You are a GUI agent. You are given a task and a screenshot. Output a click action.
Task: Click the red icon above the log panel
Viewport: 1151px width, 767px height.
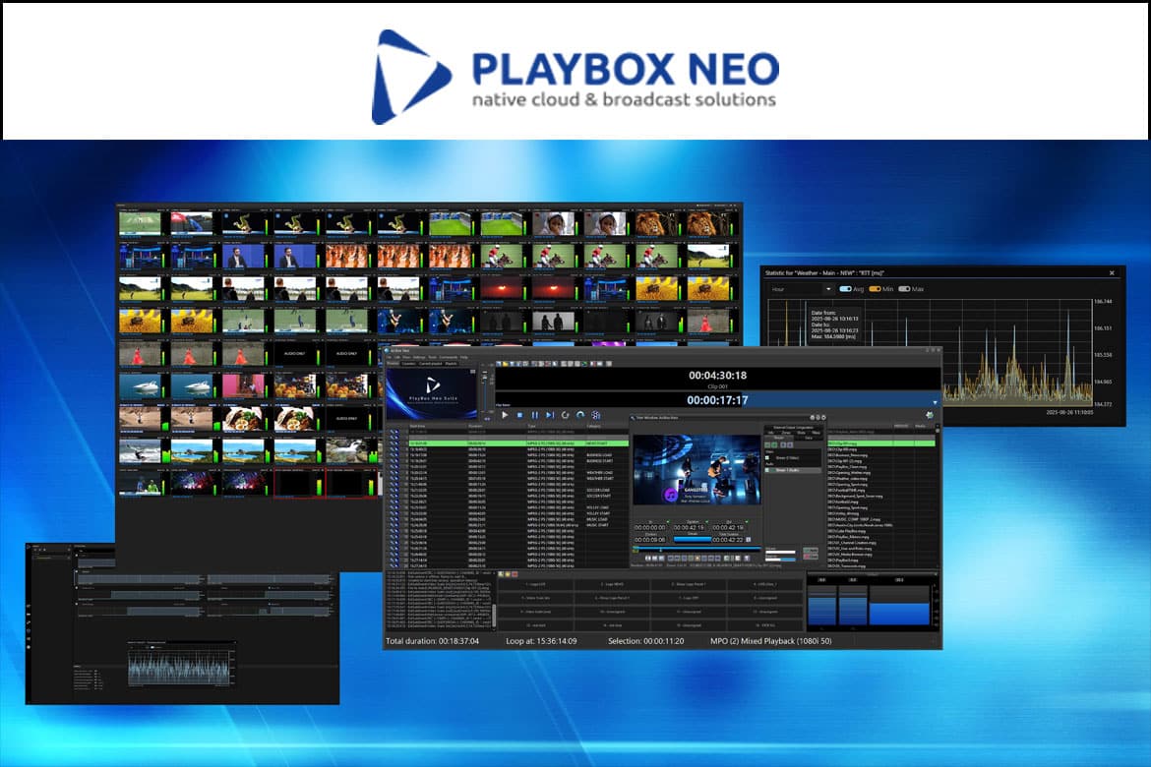point(515,574)
